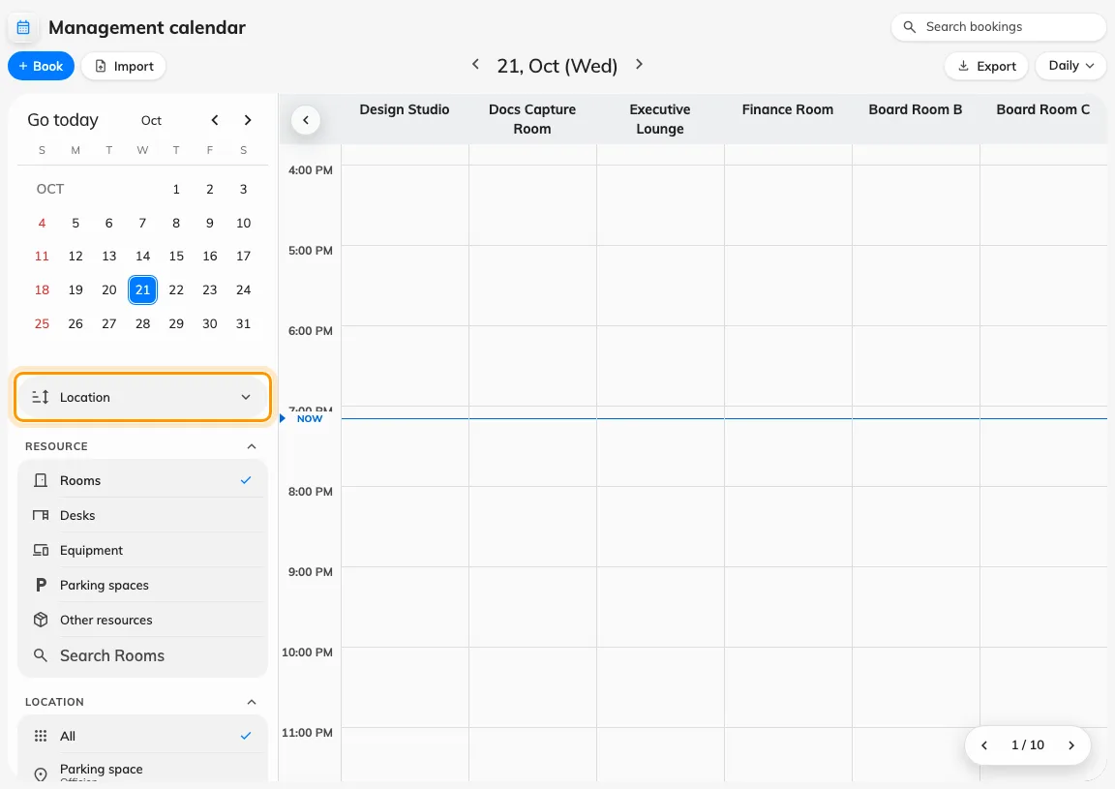This screenshot has width=1115, height=789.
Task: Click the grid icon next to All
Action: tap(41, 736)
